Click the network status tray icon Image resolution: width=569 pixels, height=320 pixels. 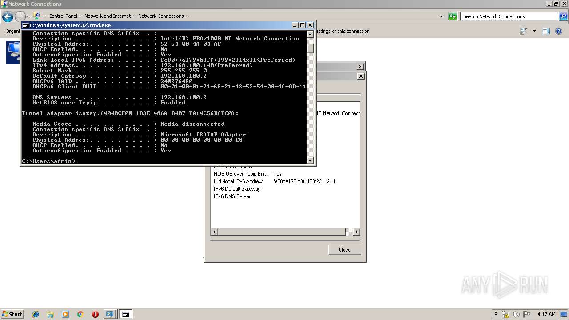tap(505, 314)
